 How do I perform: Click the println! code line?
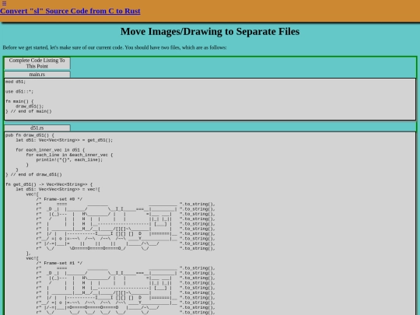69,160
